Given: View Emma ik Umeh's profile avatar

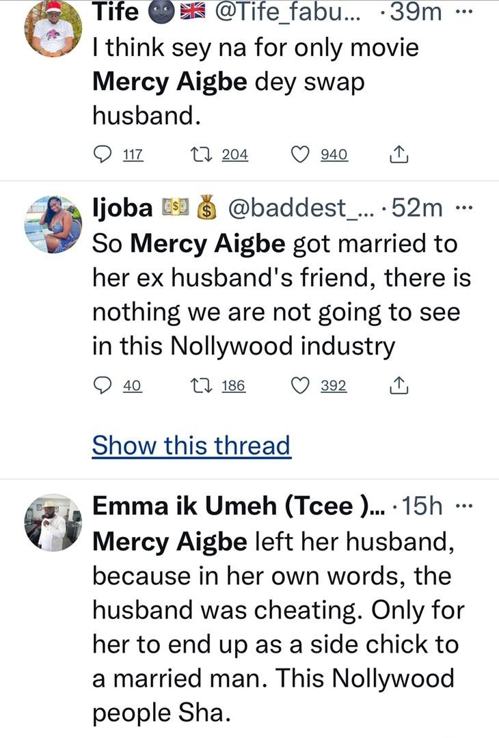Looking at the screenshot, I should 53,523.
